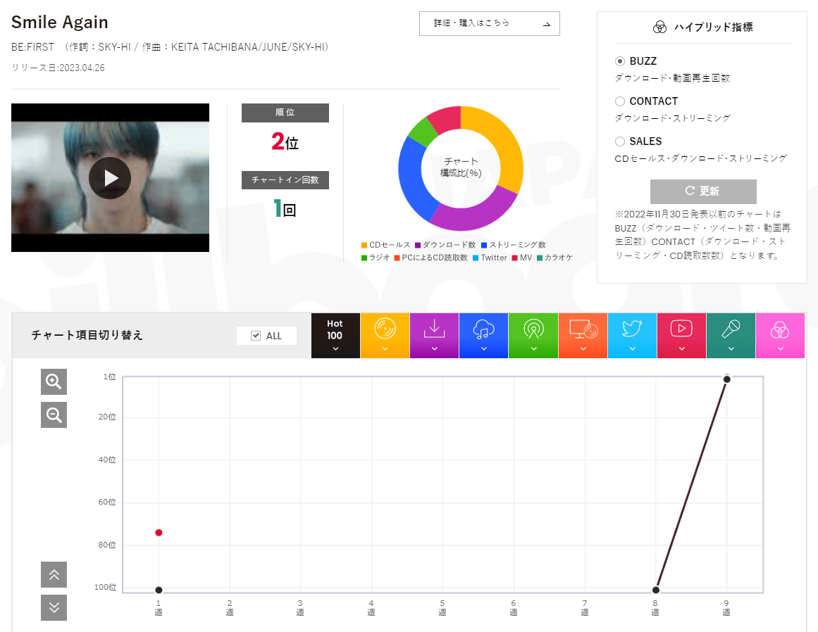Toggle the MV video play icon tab

point(681,336)
